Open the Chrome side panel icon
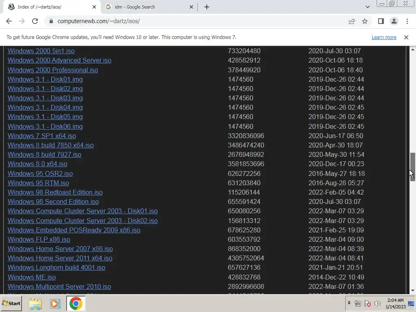The height and width of the screenshot is (312, 416). pyautogui.click(x=381, y=21)
